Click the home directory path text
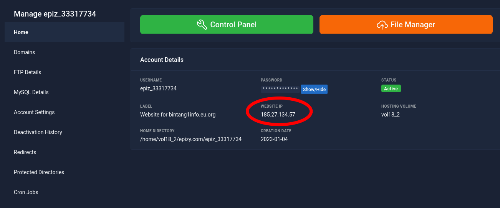The height and width of the screenshot is (208, 500). tap(191, 139)
